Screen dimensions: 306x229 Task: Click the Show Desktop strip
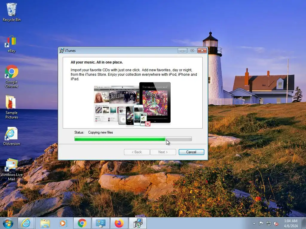pyautogui.click(x=304, y=223)
